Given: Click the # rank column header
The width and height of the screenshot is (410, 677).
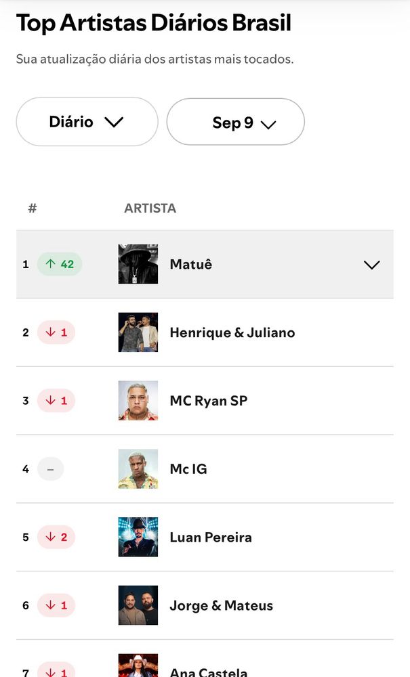Looking at the screenshot, I should coord(33,208).
